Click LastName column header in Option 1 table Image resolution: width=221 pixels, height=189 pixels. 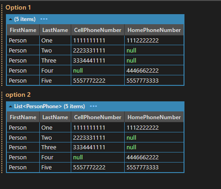tap(55, 30)
